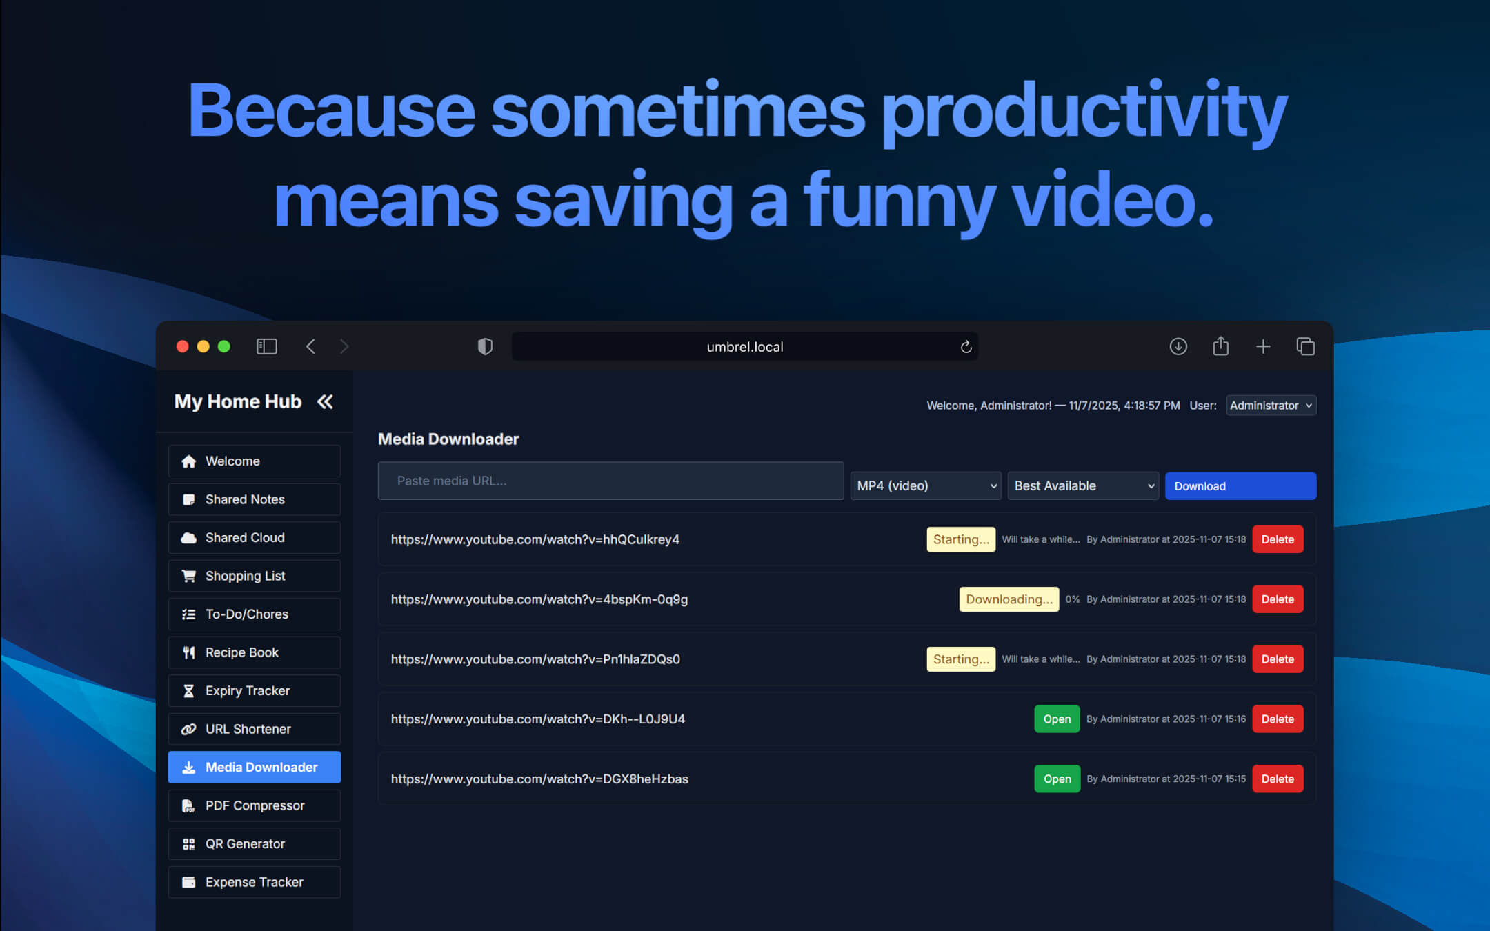Select the Shopping List cart icon
Screen dimensions: 1490x931
[x=190, y=576]
